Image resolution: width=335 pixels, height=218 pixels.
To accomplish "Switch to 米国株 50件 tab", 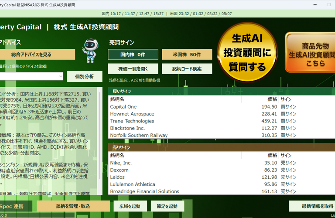I will tap(187, 54).
